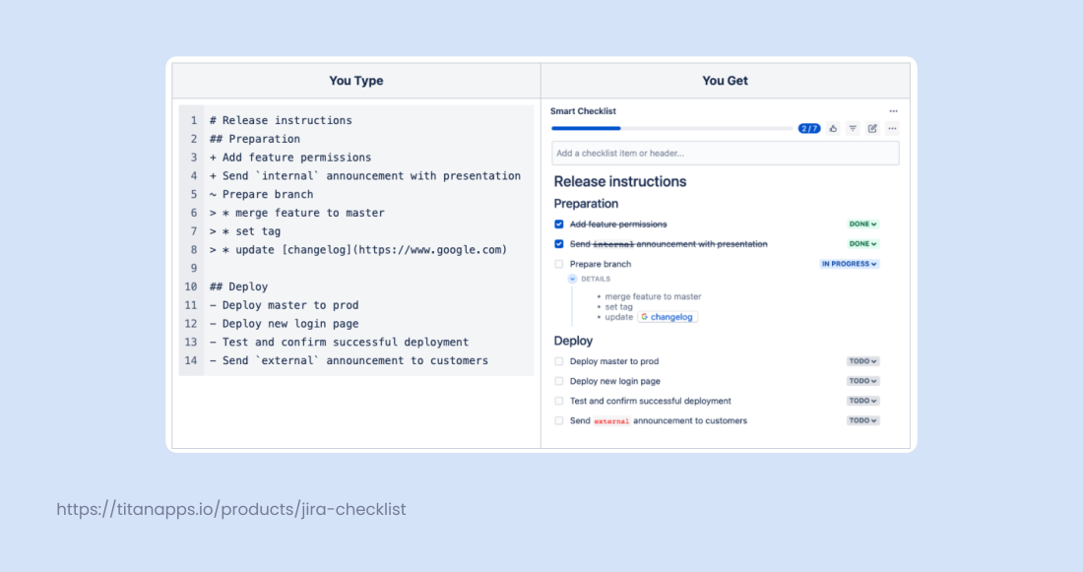
Task: Open the TODO dropdown for Deploy master to prod
Action: [x=862, y=361]
